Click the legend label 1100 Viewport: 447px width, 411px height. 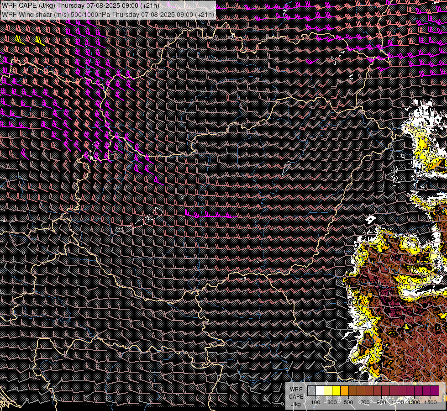click(397, 402)
